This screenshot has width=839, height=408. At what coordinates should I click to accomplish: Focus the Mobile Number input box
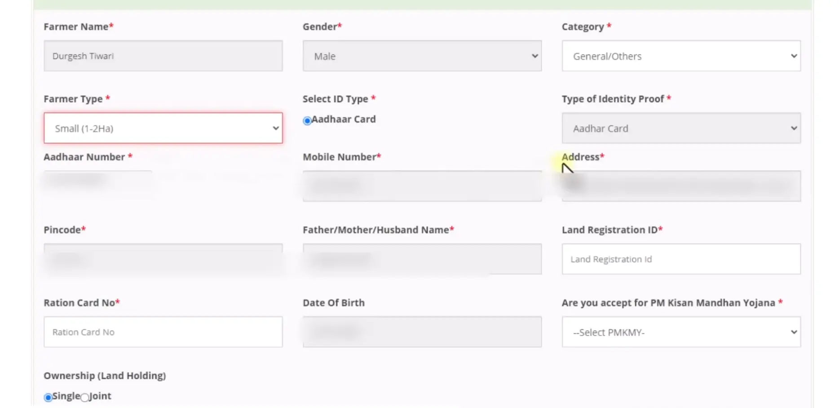pyautogui.click(x=422, y=186)
